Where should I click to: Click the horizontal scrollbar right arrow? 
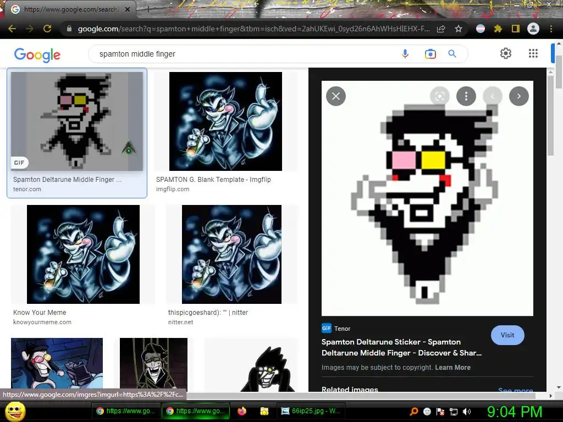(x=551, y=396)
